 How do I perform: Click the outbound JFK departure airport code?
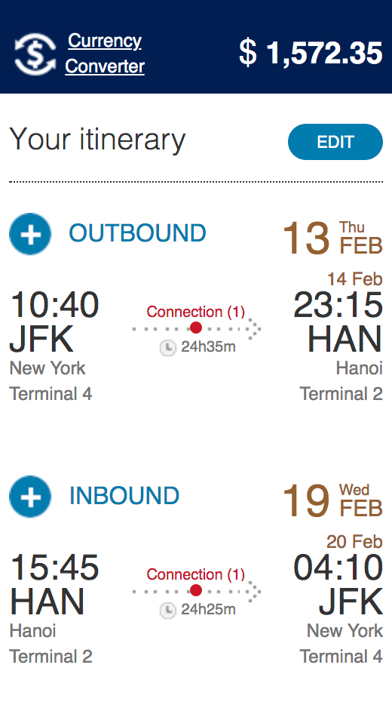41,339
